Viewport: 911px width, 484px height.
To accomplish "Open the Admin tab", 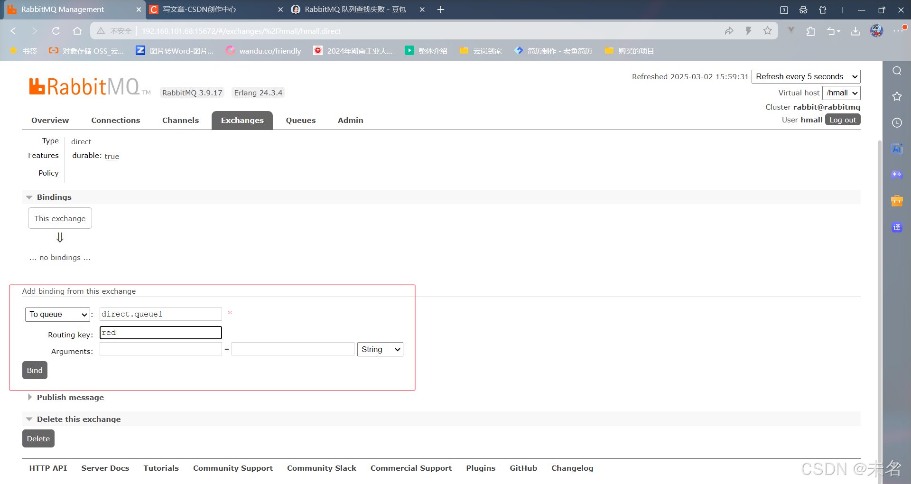I will tap(351, 121).
